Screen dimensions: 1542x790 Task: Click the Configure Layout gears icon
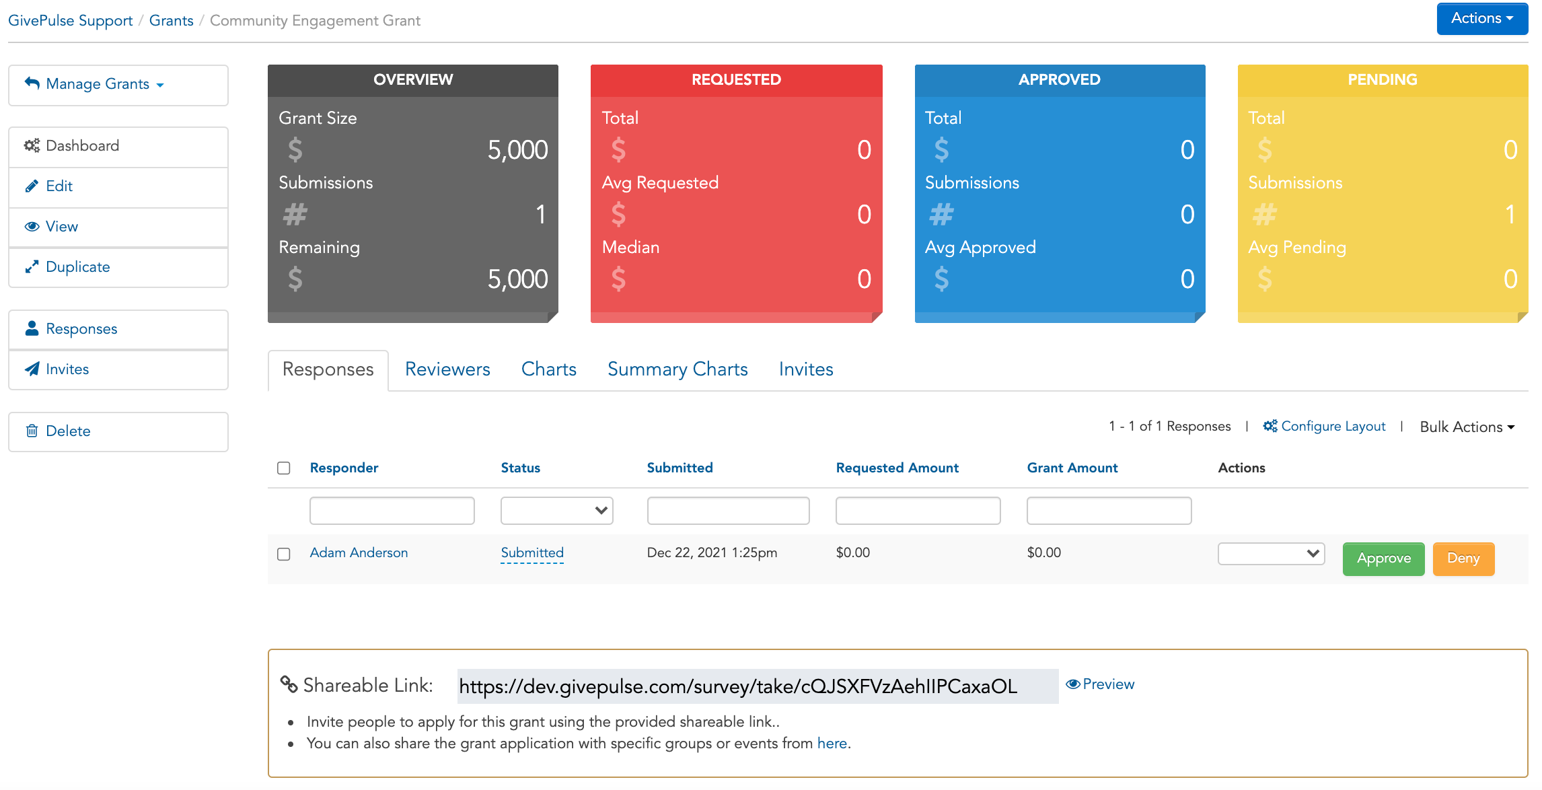[x=1270, y=426]
